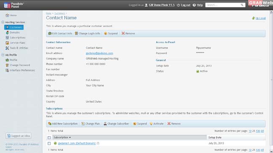The height and width of the screenshot is (153, 273).
Task: Click the Log out link
Action: click(x=186, y=5)
